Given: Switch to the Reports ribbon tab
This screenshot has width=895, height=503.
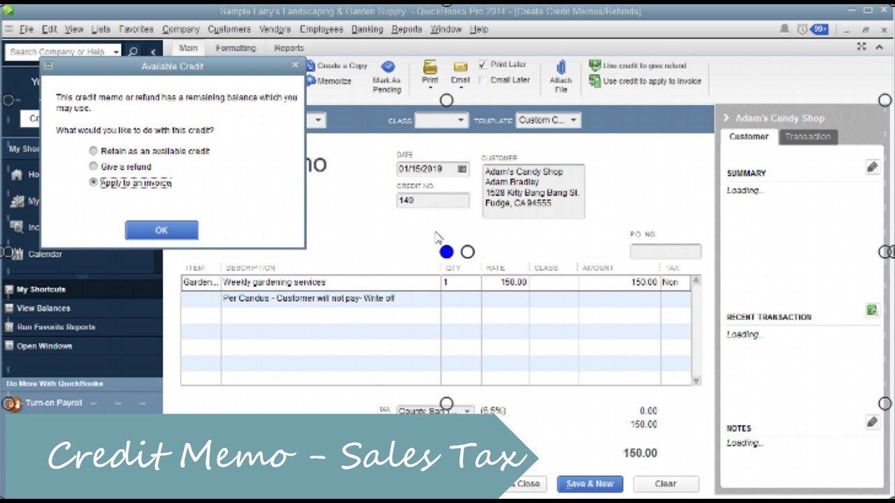Looking at the screenshot, I should [289, 48].
